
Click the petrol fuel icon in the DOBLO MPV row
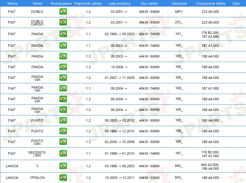[63, 12]
